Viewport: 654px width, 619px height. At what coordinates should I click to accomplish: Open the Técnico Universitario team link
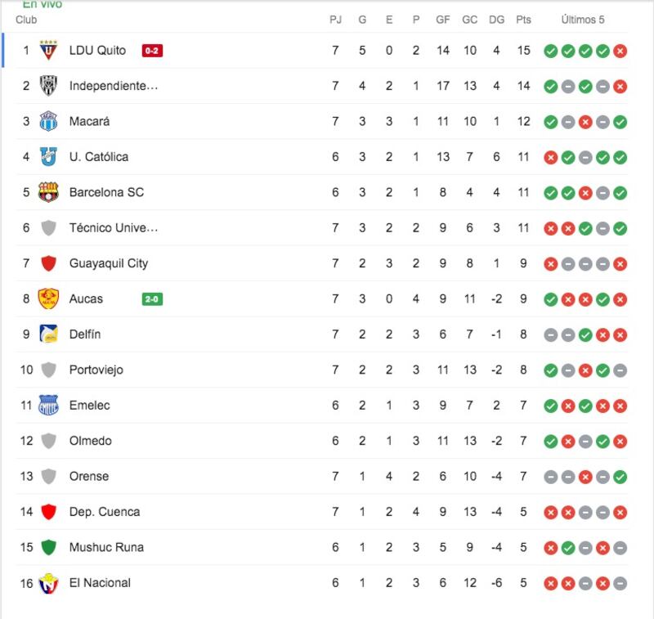point(114,228)
